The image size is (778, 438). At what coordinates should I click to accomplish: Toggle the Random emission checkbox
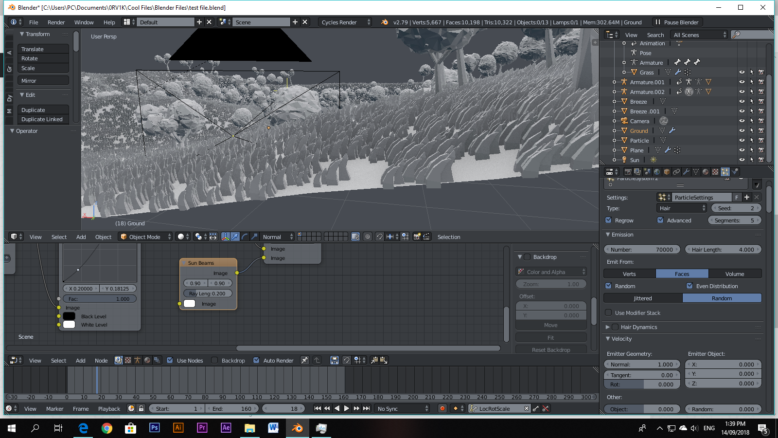point(608,286)
